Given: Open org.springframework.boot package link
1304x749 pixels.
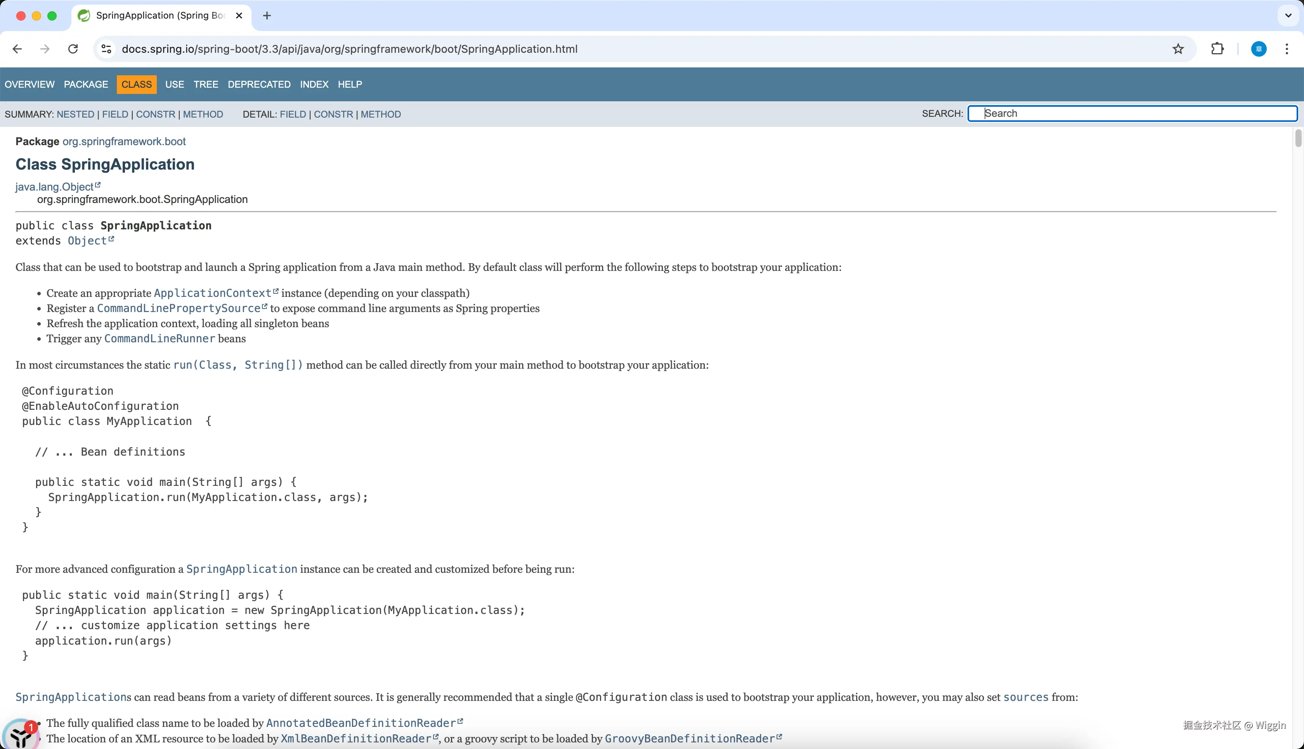Looking at the screenshot, I should pos(124,142).
